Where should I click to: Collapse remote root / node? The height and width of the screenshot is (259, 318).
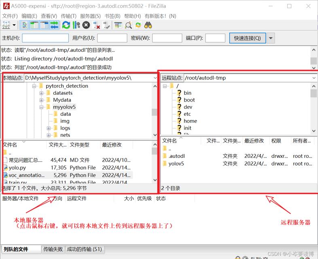click(x=165, y=86)
